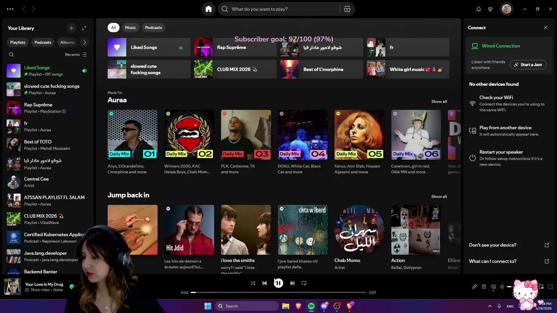Open Best of TOTO playlist in library
The height and width of the screenshot is (313, 557).
coord(48,145)
